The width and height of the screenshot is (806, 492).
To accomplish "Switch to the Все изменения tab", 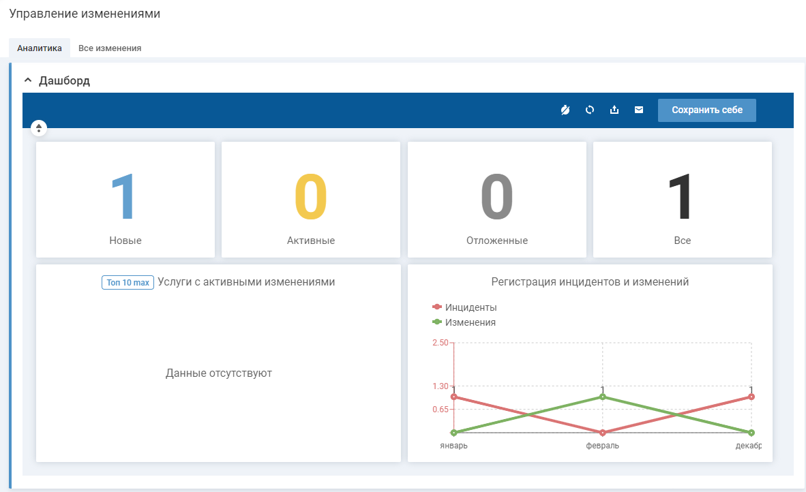I will click(x=110, y=48).
